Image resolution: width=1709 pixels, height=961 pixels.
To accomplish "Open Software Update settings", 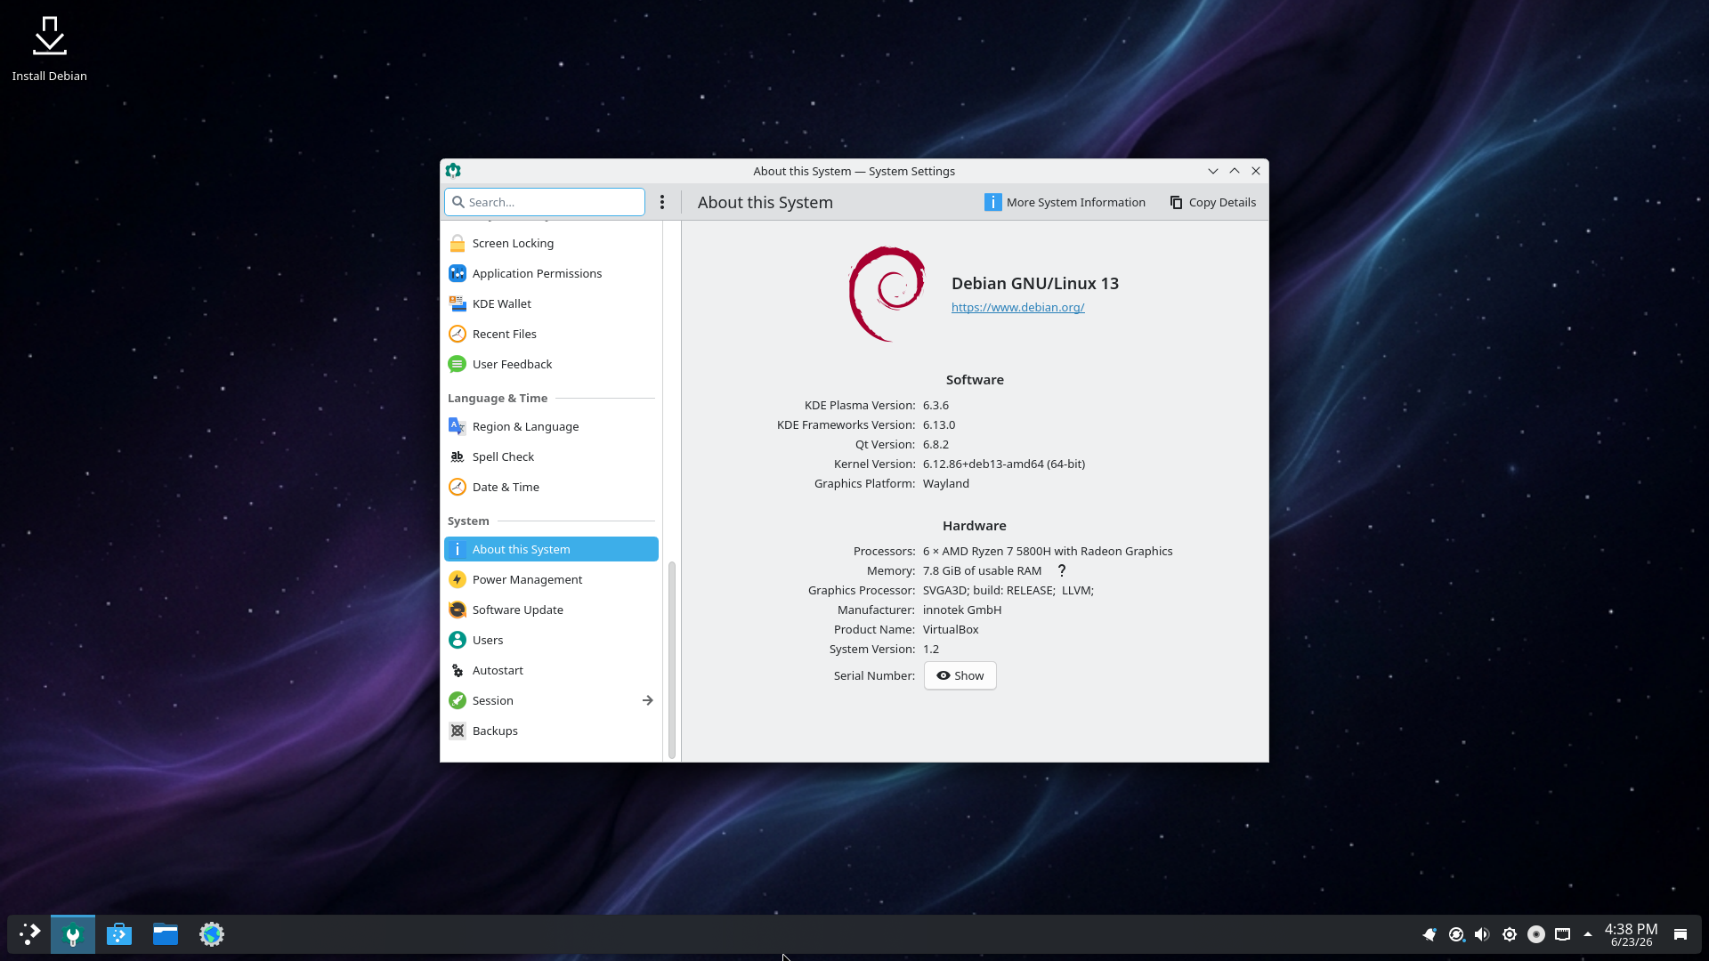I will [551, 610].
